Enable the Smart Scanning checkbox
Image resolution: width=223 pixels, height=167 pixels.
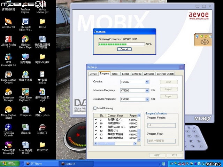(x=95, y=108)
